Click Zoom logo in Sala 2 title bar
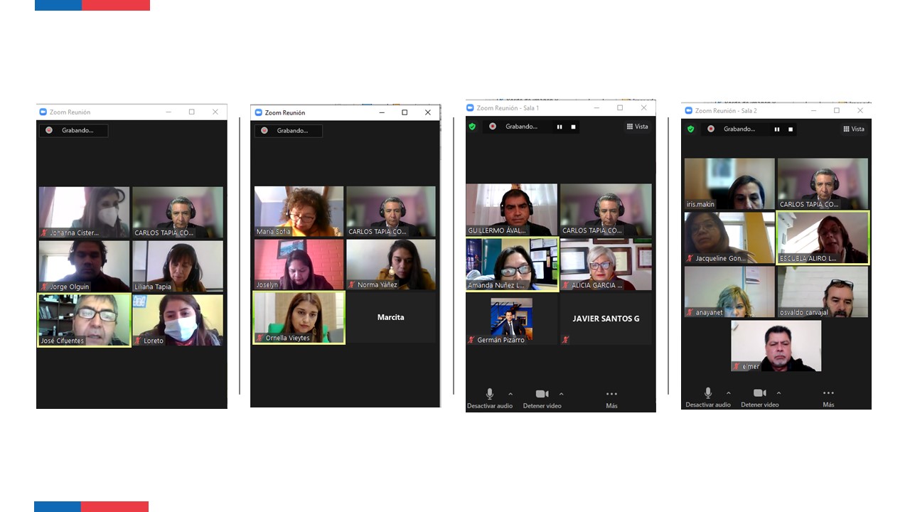 (x=688, y=111)
